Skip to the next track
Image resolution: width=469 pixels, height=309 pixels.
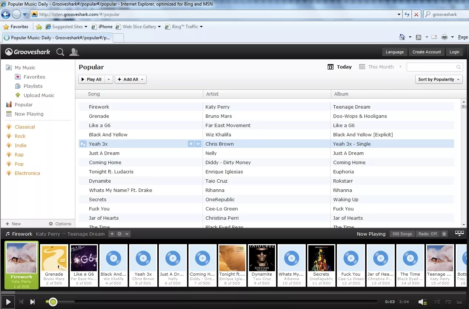[x=32, y=302]
